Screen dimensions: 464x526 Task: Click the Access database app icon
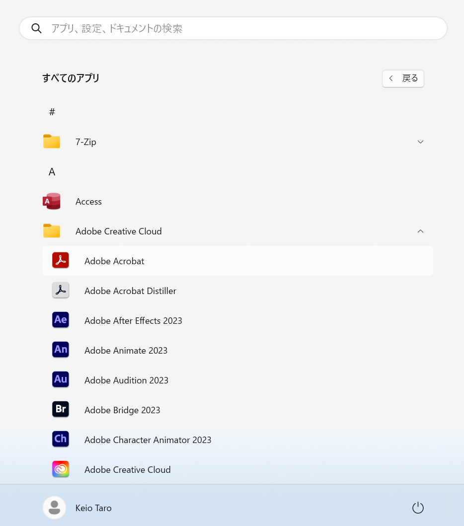[x=52, y=201]
